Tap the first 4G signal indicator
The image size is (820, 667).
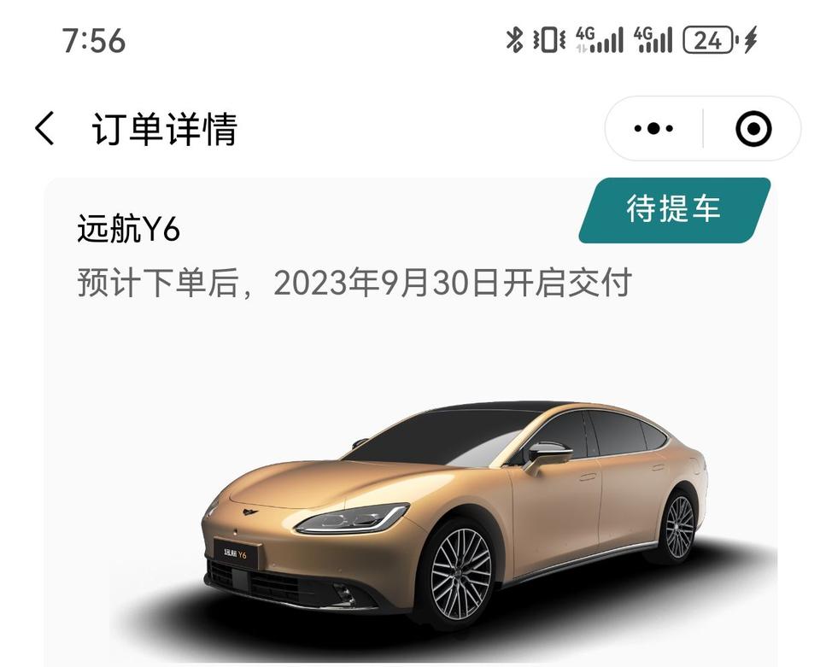tap(600, 40)
